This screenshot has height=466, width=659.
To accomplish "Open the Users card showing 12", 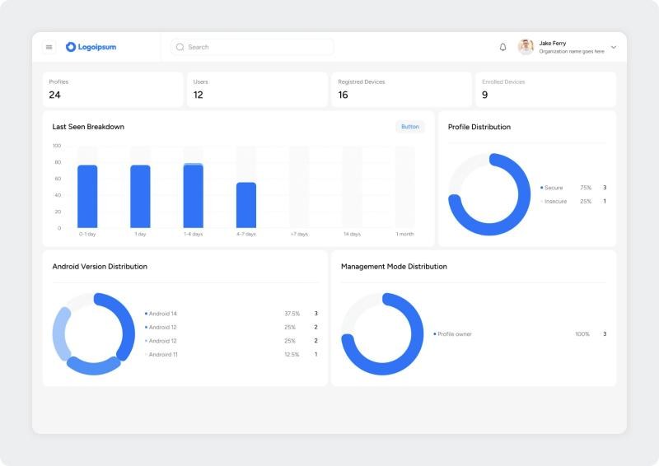I will [x=257, y=90].
